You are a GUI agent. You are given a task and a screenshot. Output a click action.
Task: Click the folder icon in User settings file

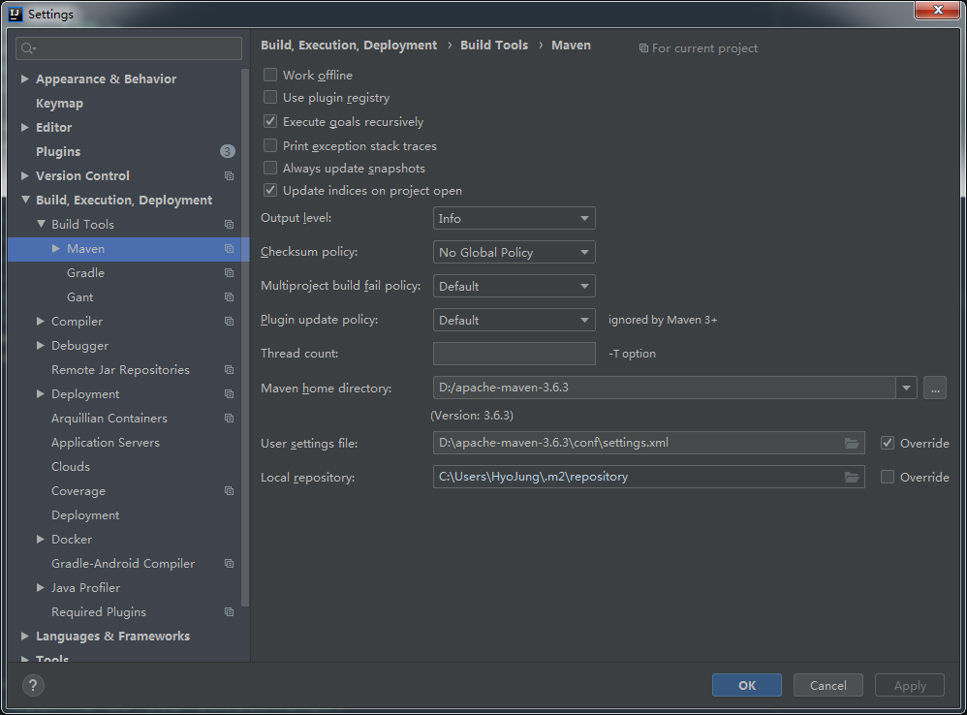tap(852, 443)
